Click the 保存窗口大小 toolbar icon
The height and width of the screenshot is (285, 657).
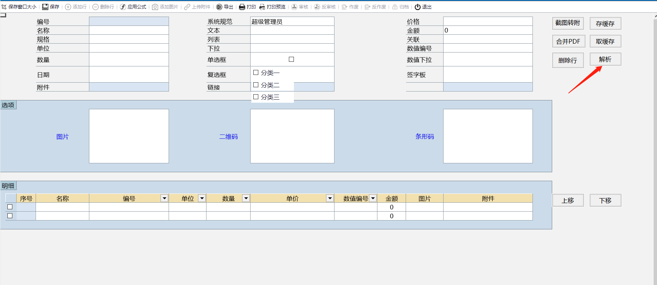(x=4, y=7)
